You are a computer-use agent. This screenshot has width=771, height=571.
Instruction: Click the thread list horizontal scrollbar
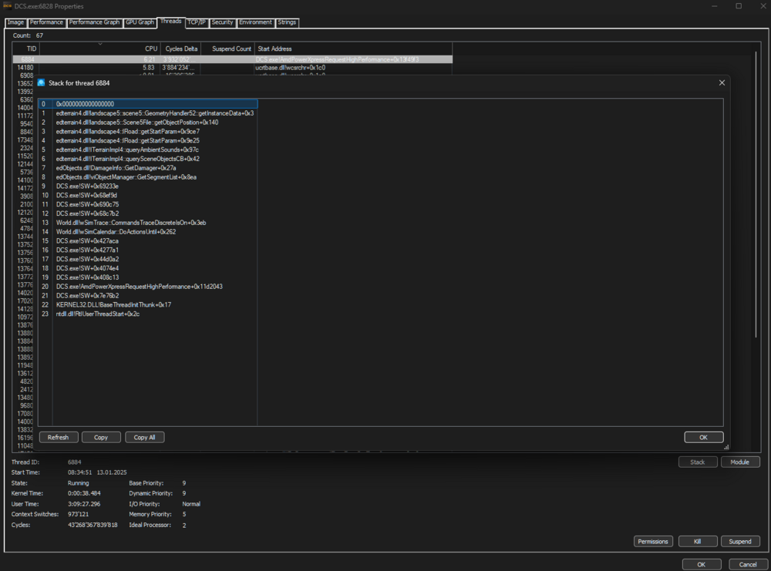point(385,452)
